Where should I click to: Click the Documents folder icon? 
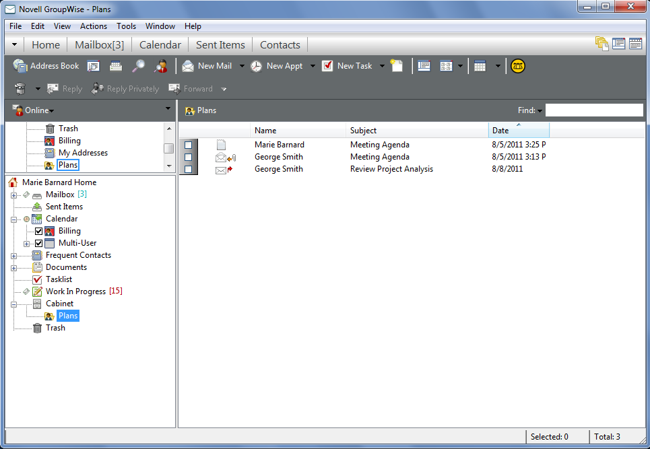(x=37, y=267)
